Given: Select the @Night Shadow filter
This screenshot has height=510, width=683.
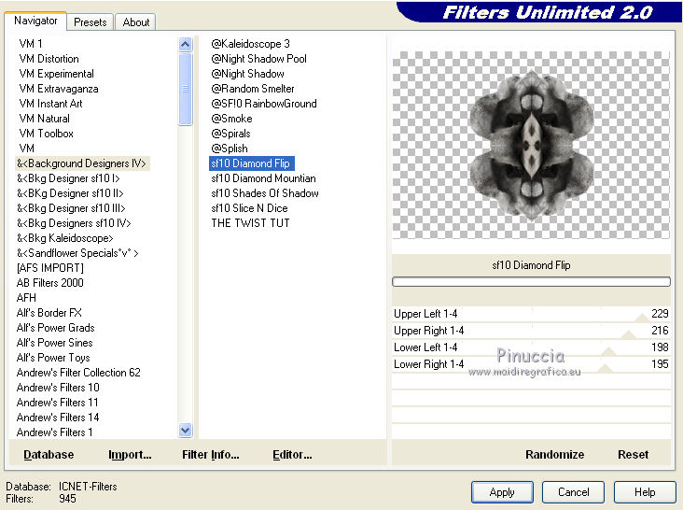Looking at the screenshot, I should [247, 74].
